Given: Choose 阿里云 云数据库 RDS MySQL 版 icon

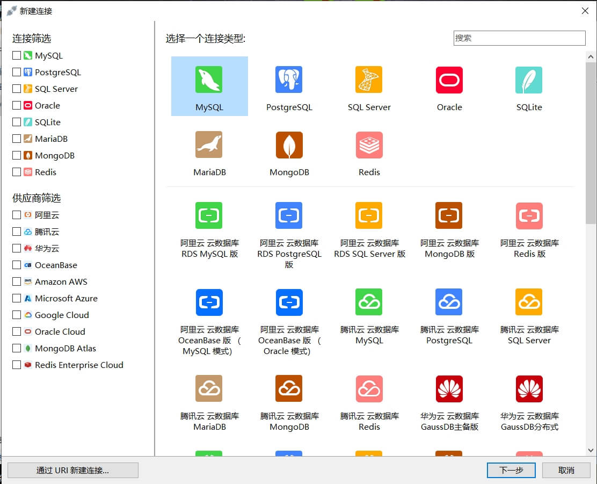Looking at the screenshot, I should 209,215.
